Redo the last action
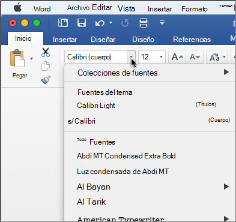Image resolution: width=236 pixels, height=222 pixels. point(125,23)
